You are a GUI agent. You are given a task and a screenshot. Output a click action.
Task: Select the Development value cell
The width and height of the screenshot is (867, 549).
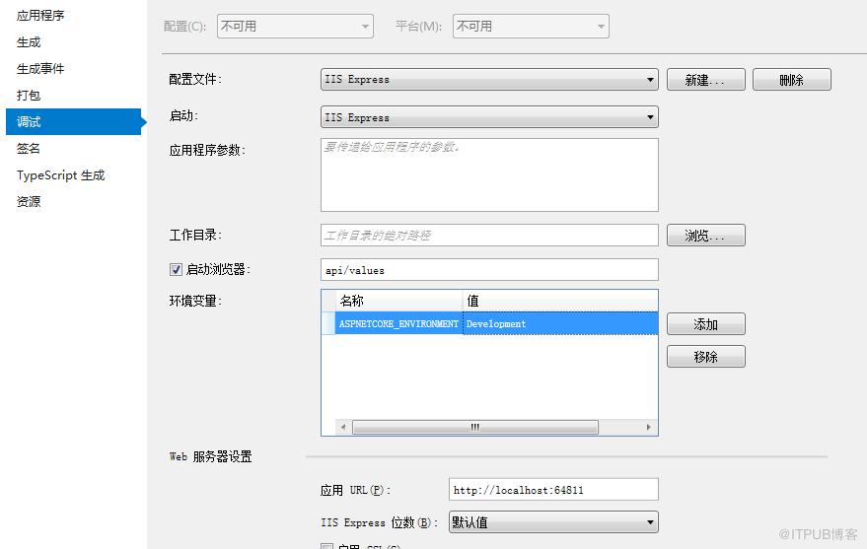click(x=560, y=323)
